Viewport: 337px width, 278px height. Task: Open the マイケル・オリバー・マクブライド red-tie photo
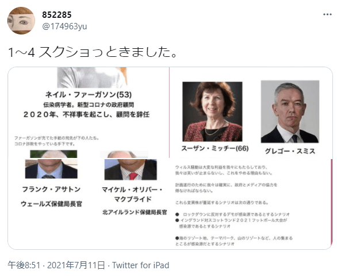coord(131,169)
